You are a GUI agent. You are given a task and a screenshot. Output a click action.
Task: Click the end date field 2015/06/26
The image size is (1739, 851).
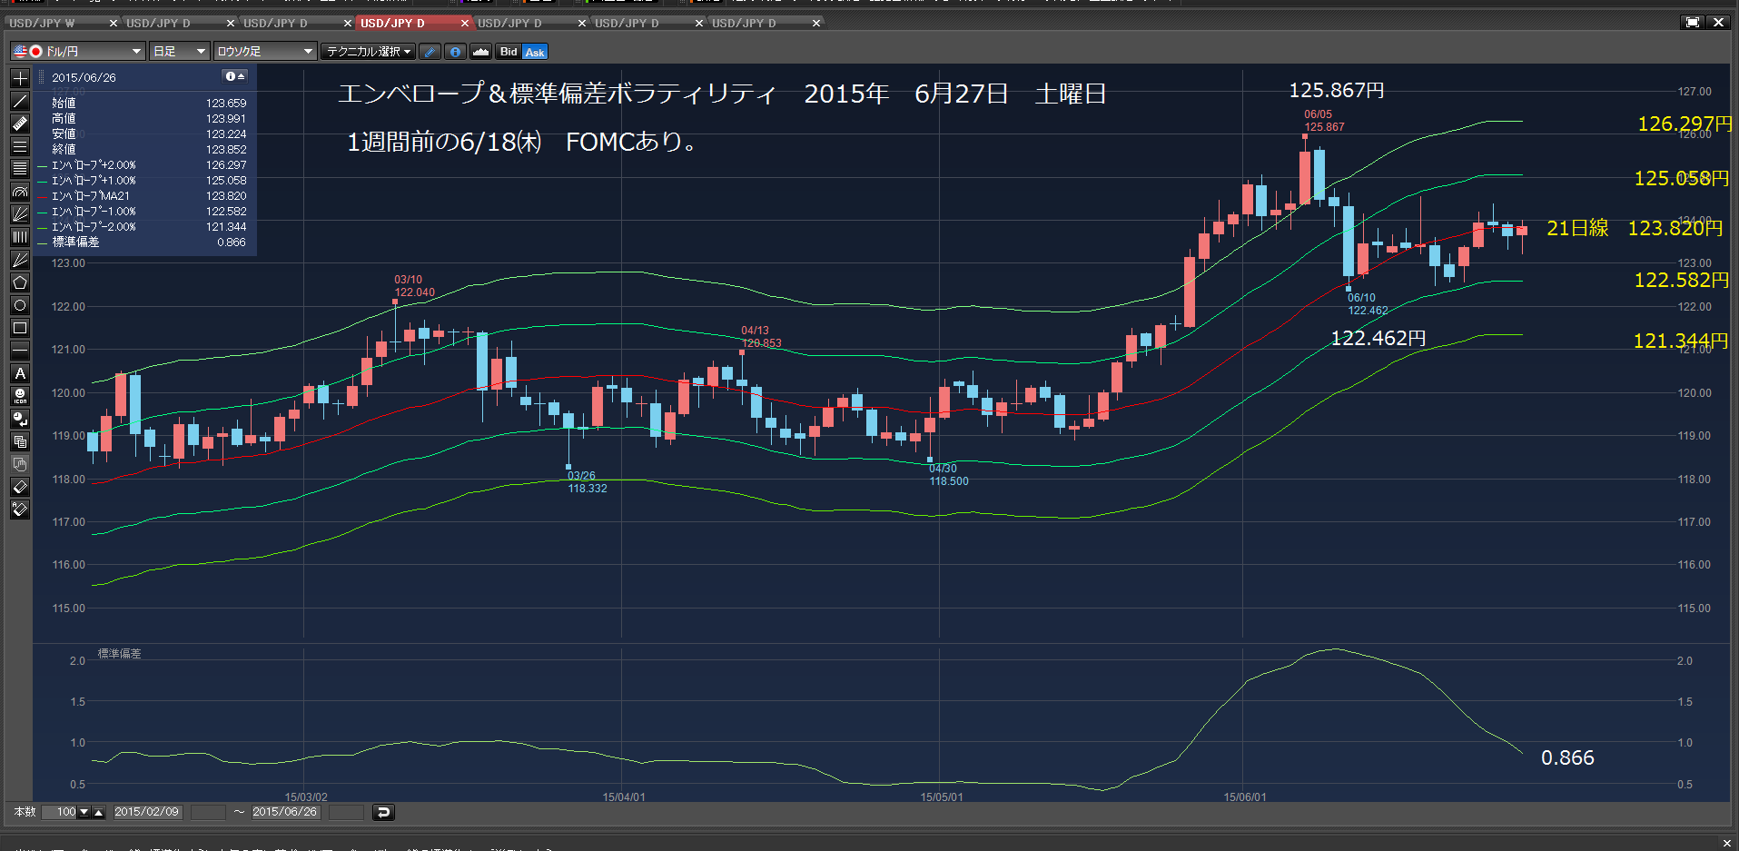[x=285, y=812]
